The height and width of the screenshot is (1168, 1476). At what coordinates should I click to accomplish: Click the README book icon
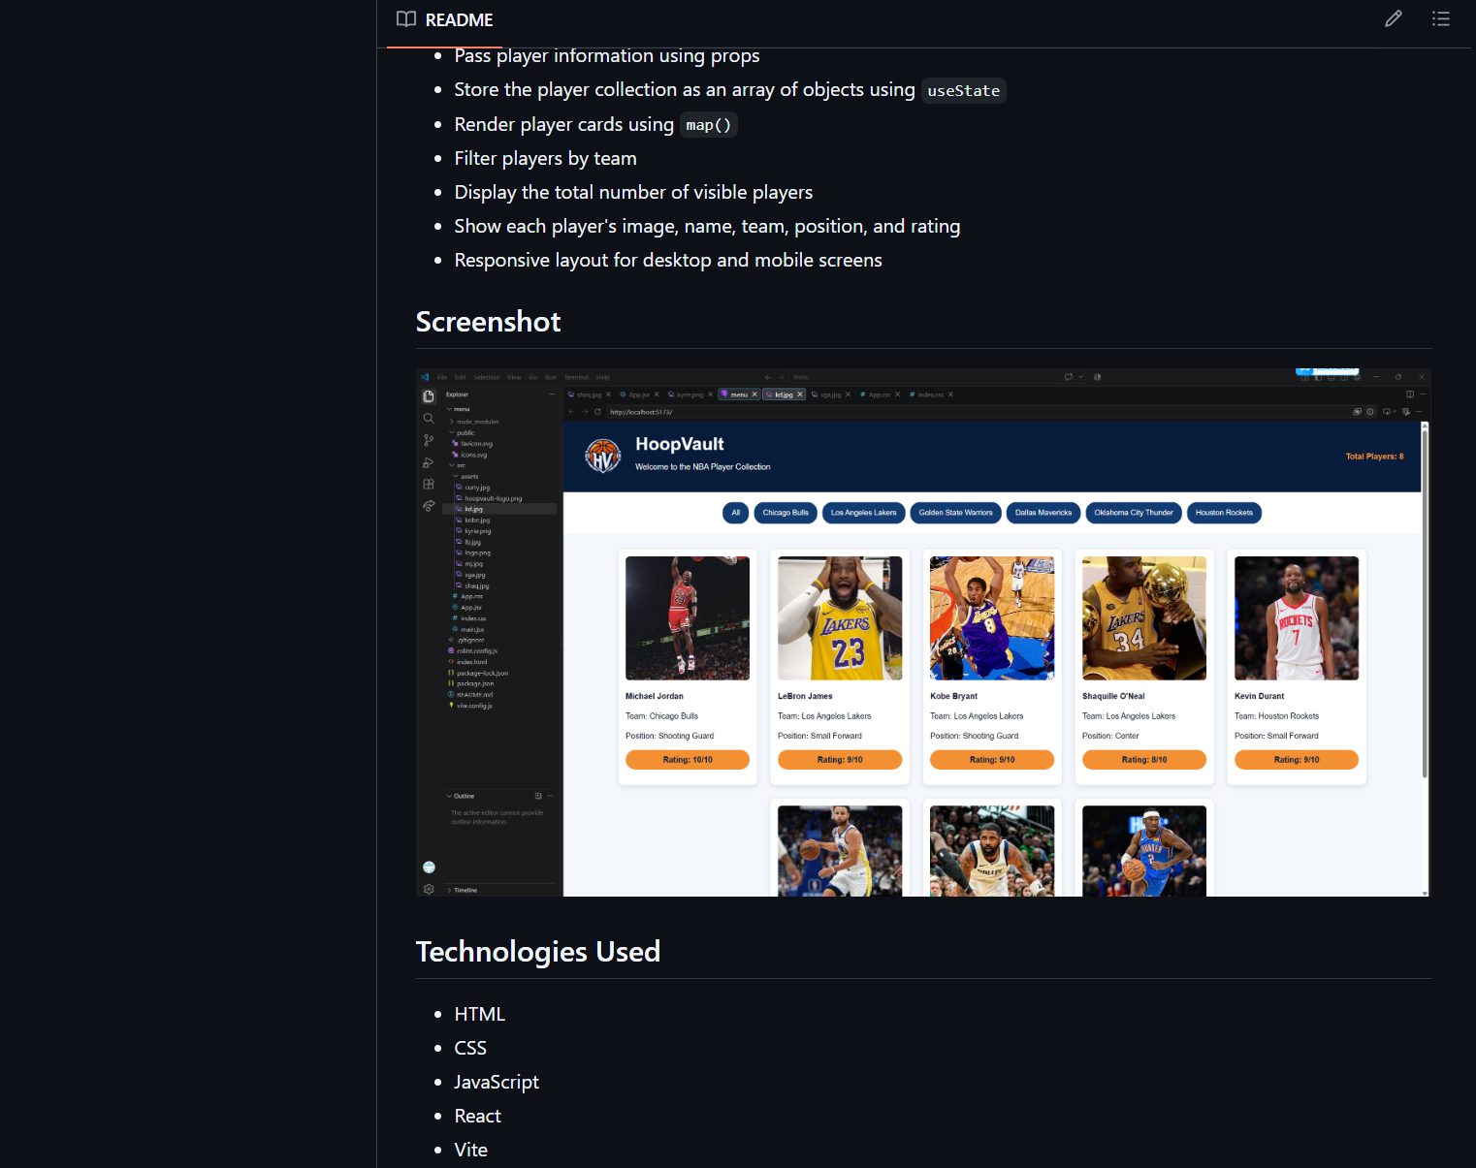click(406, 19)
